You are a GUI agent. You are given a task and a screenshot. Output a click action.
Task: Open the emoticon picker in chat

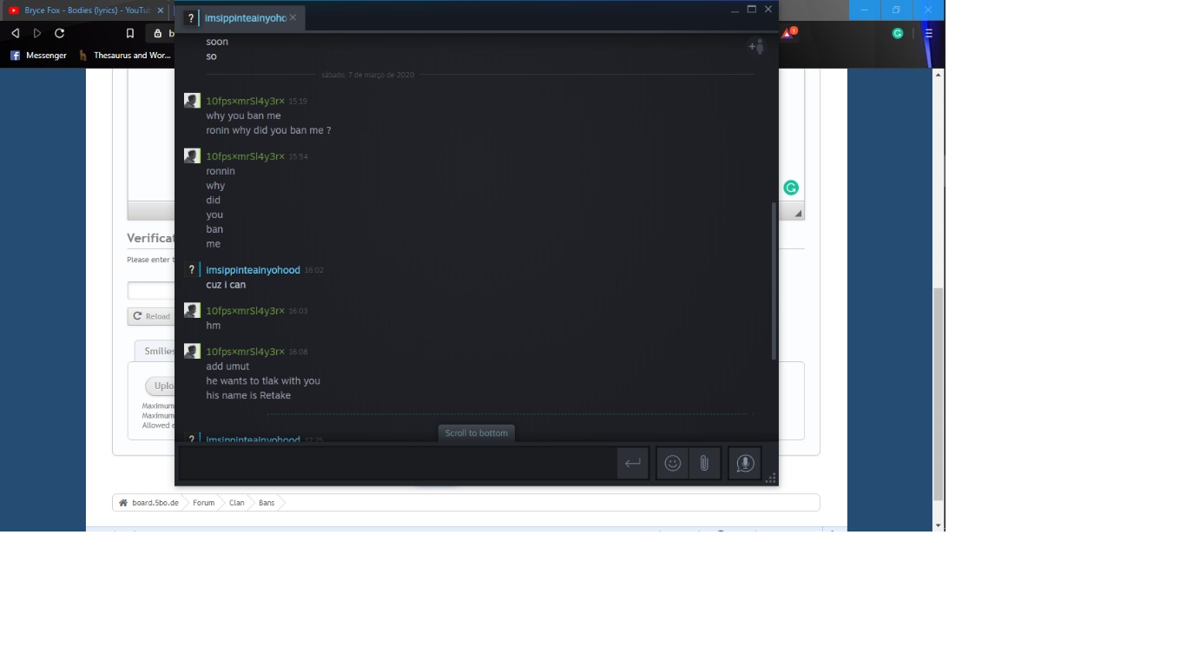(673, 464)
